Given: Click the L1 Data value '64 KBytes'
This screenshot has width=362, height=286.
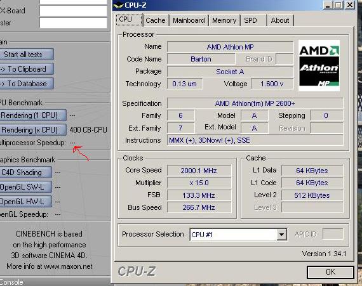Looking at the screenshot, I should 312,171.
